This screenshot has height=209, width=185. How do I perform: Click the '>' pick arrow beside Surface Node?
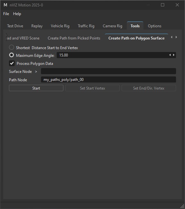click(x=36, y=72)
